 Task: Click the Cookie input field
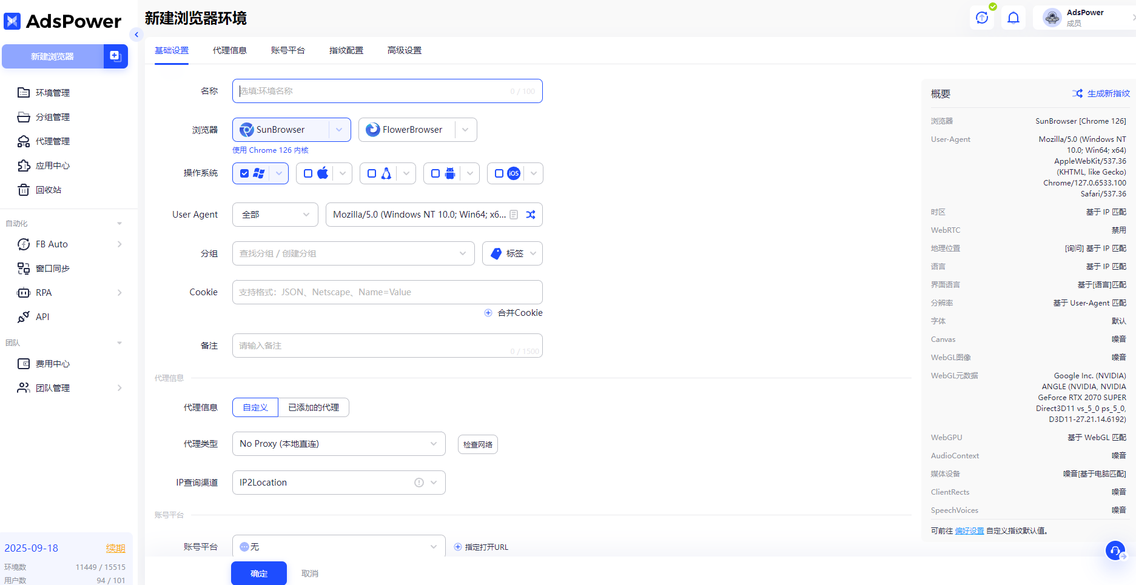pos(388,292)
